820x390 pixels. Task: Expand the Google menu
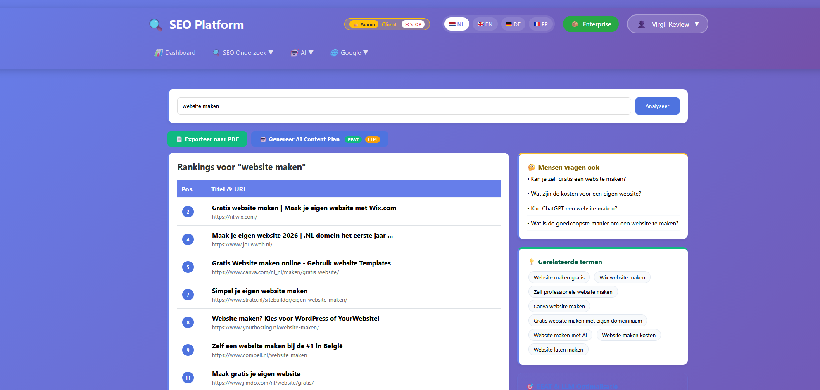click(x=349, y=53)
